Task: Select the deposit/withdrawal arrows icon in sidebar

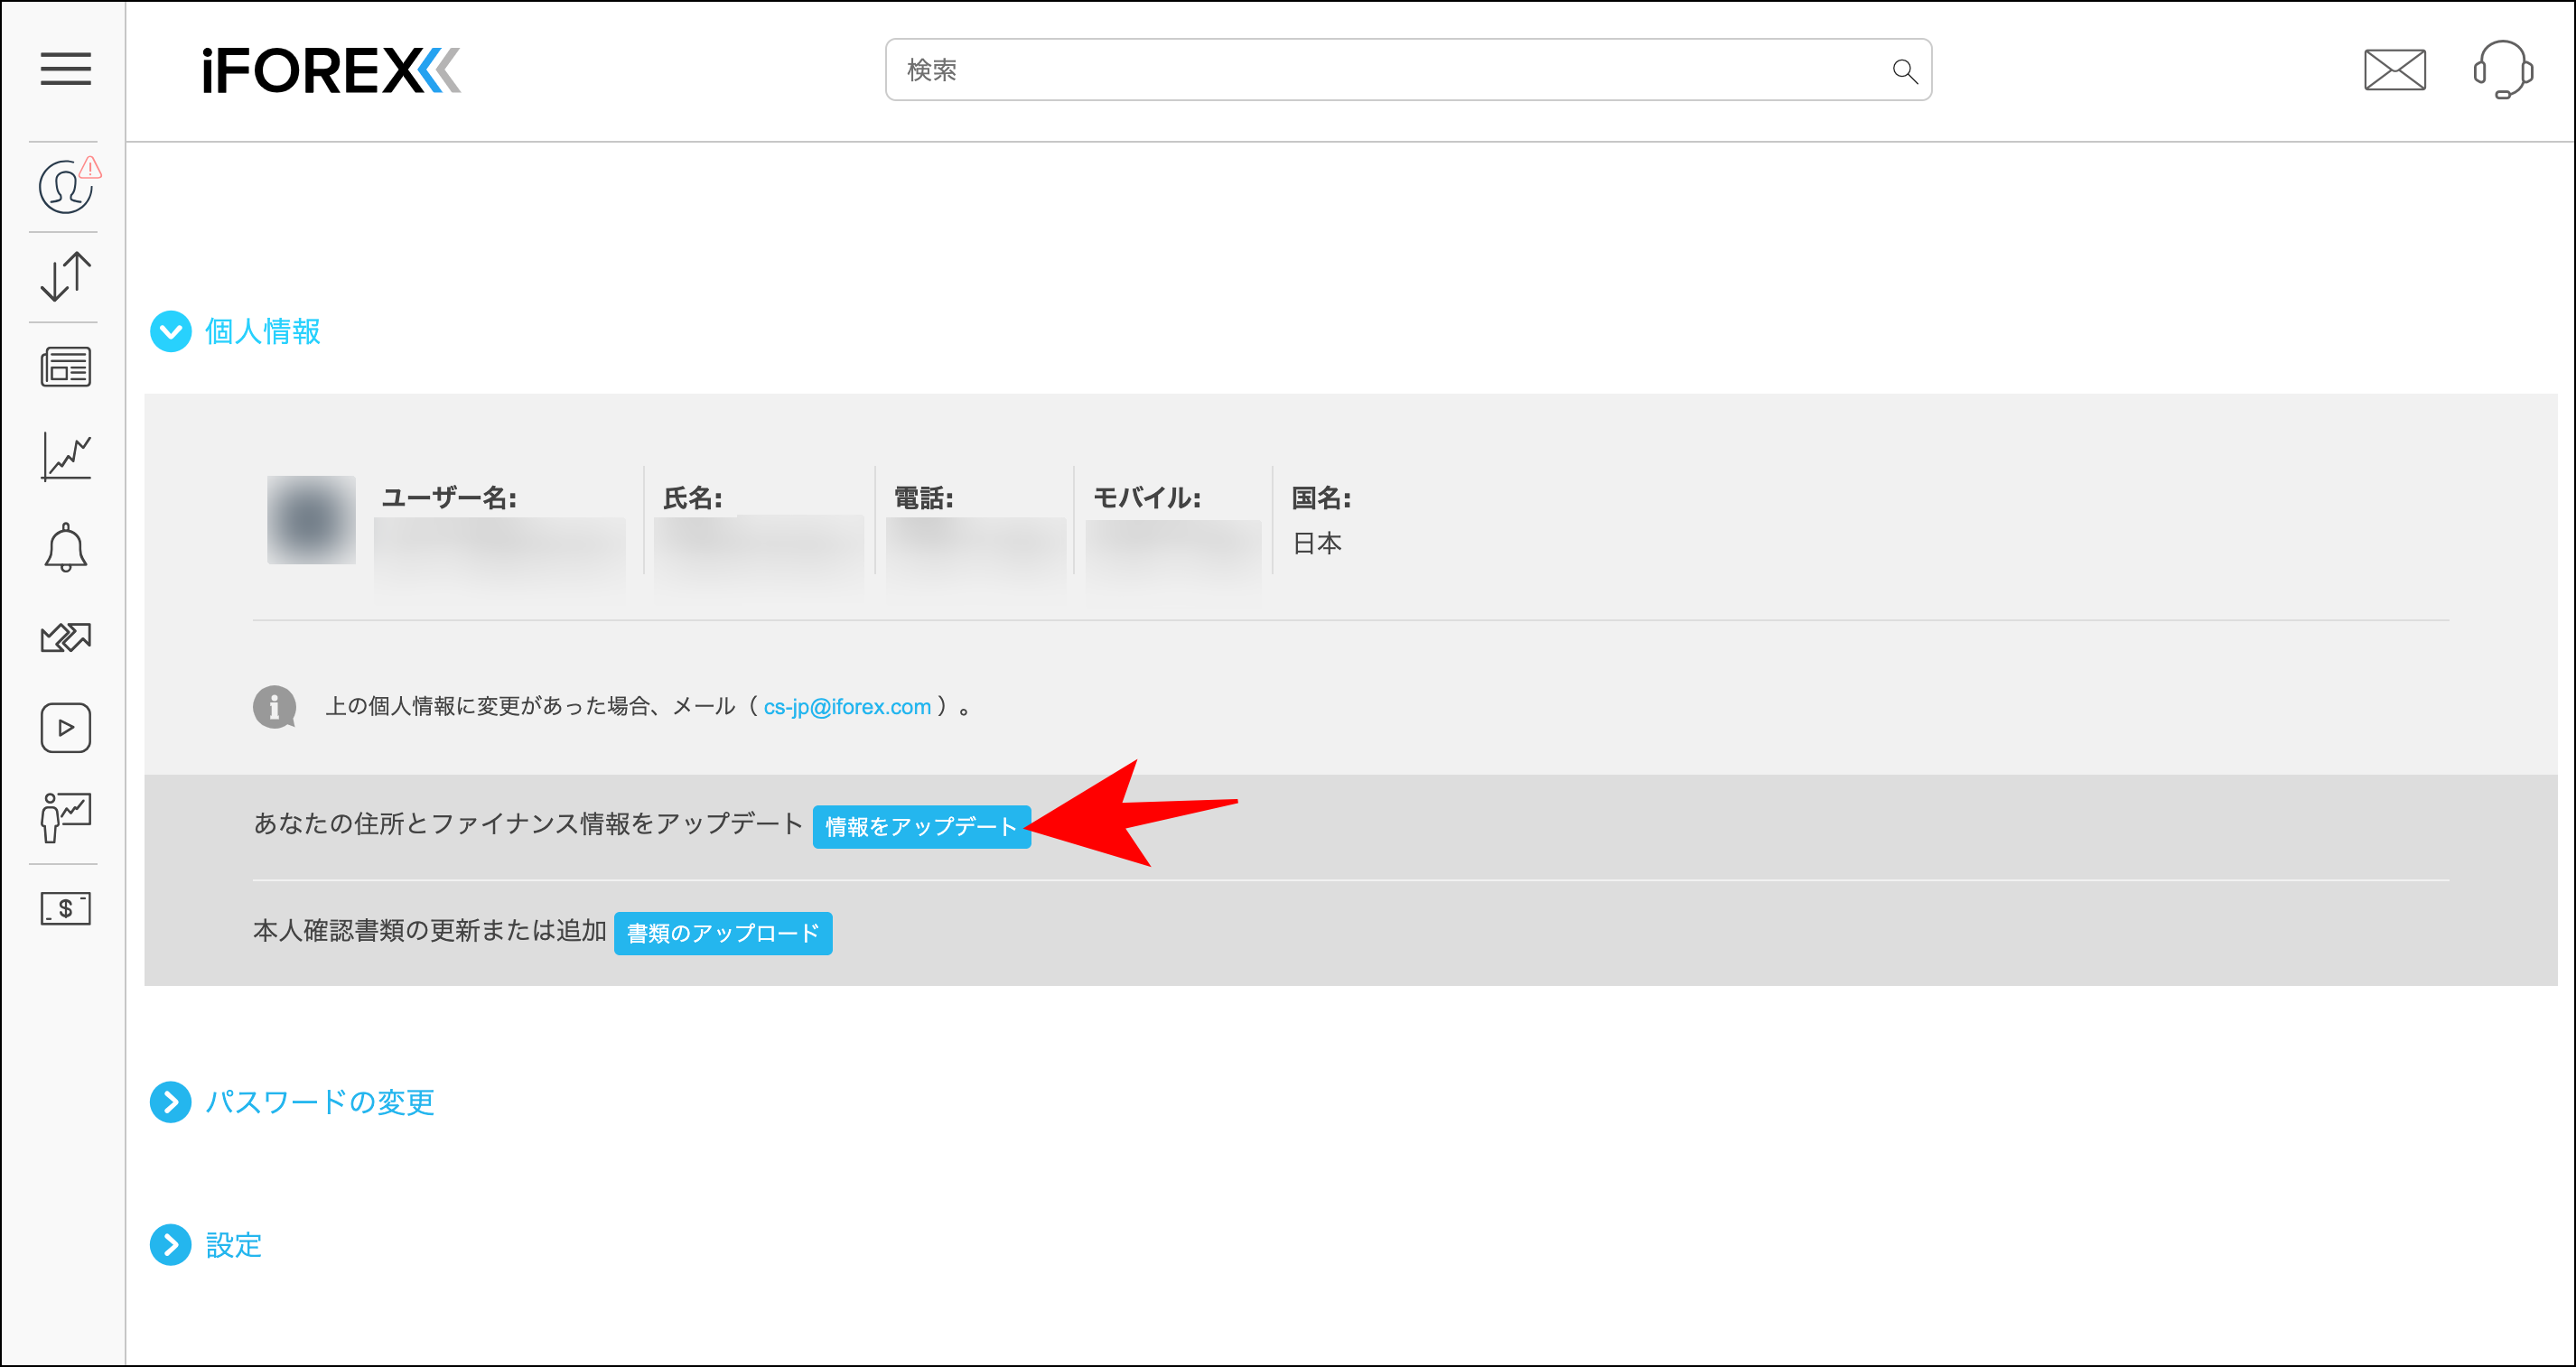Action: pyautogui.click(x=64, y=276)
